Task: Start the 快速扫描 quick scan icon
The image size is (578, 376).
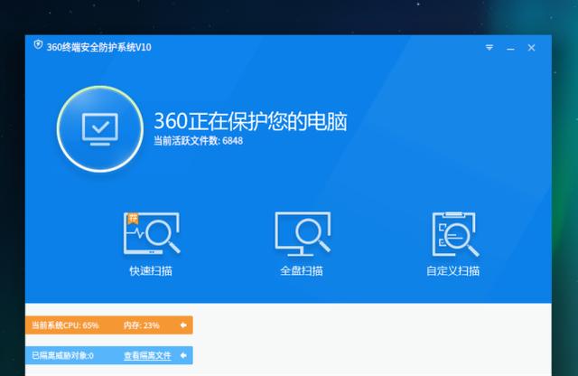Action: (152, 233)
